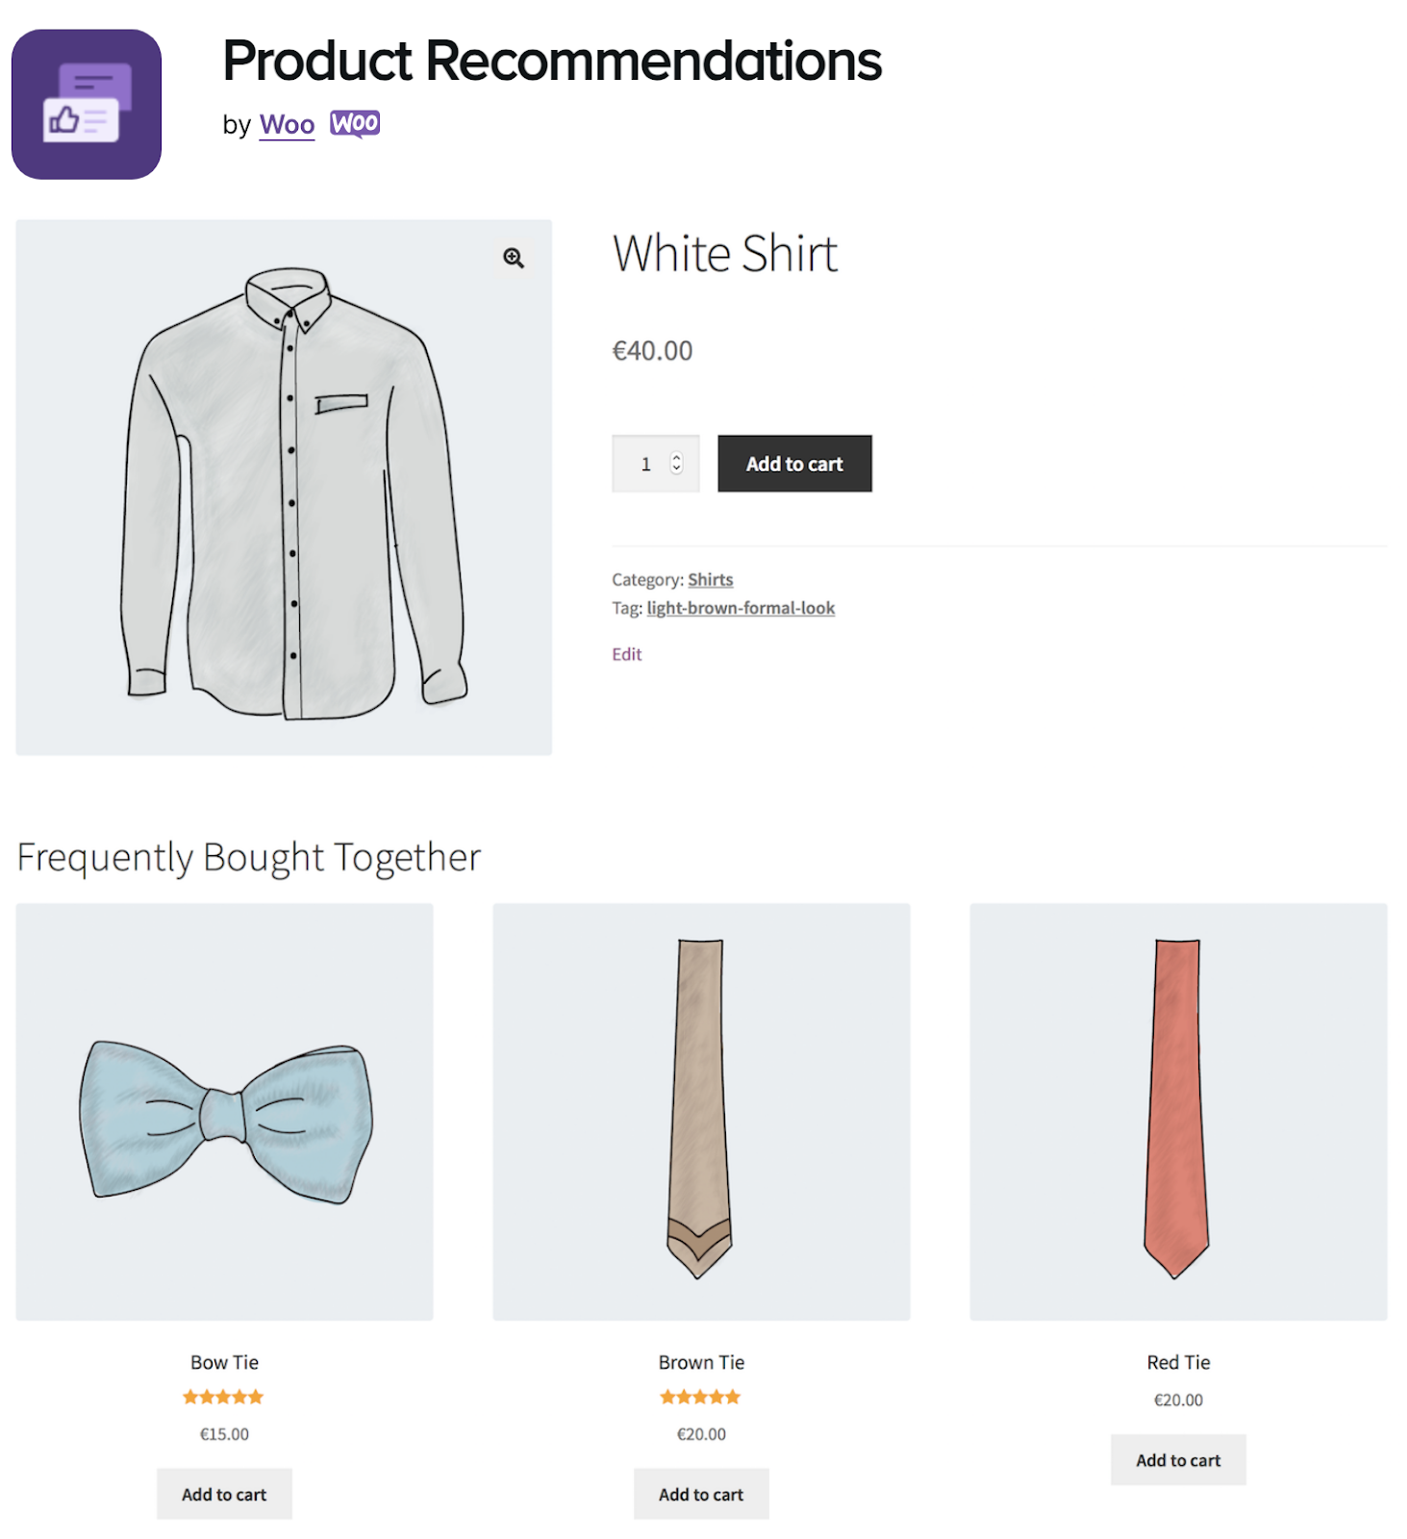Increase quantity using the stepper up arrow
This screenshot has height=1539, width=1407.
click(x=676, y=455)
